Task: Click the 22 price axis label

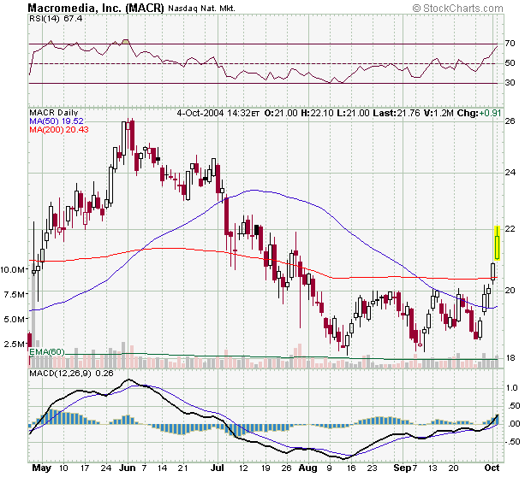Action: [510, 229]
